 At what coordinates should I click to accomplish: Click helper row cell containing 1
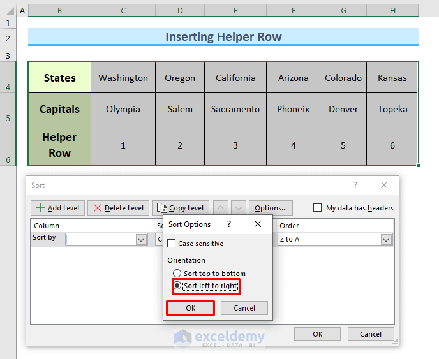[x=123, y=145]
